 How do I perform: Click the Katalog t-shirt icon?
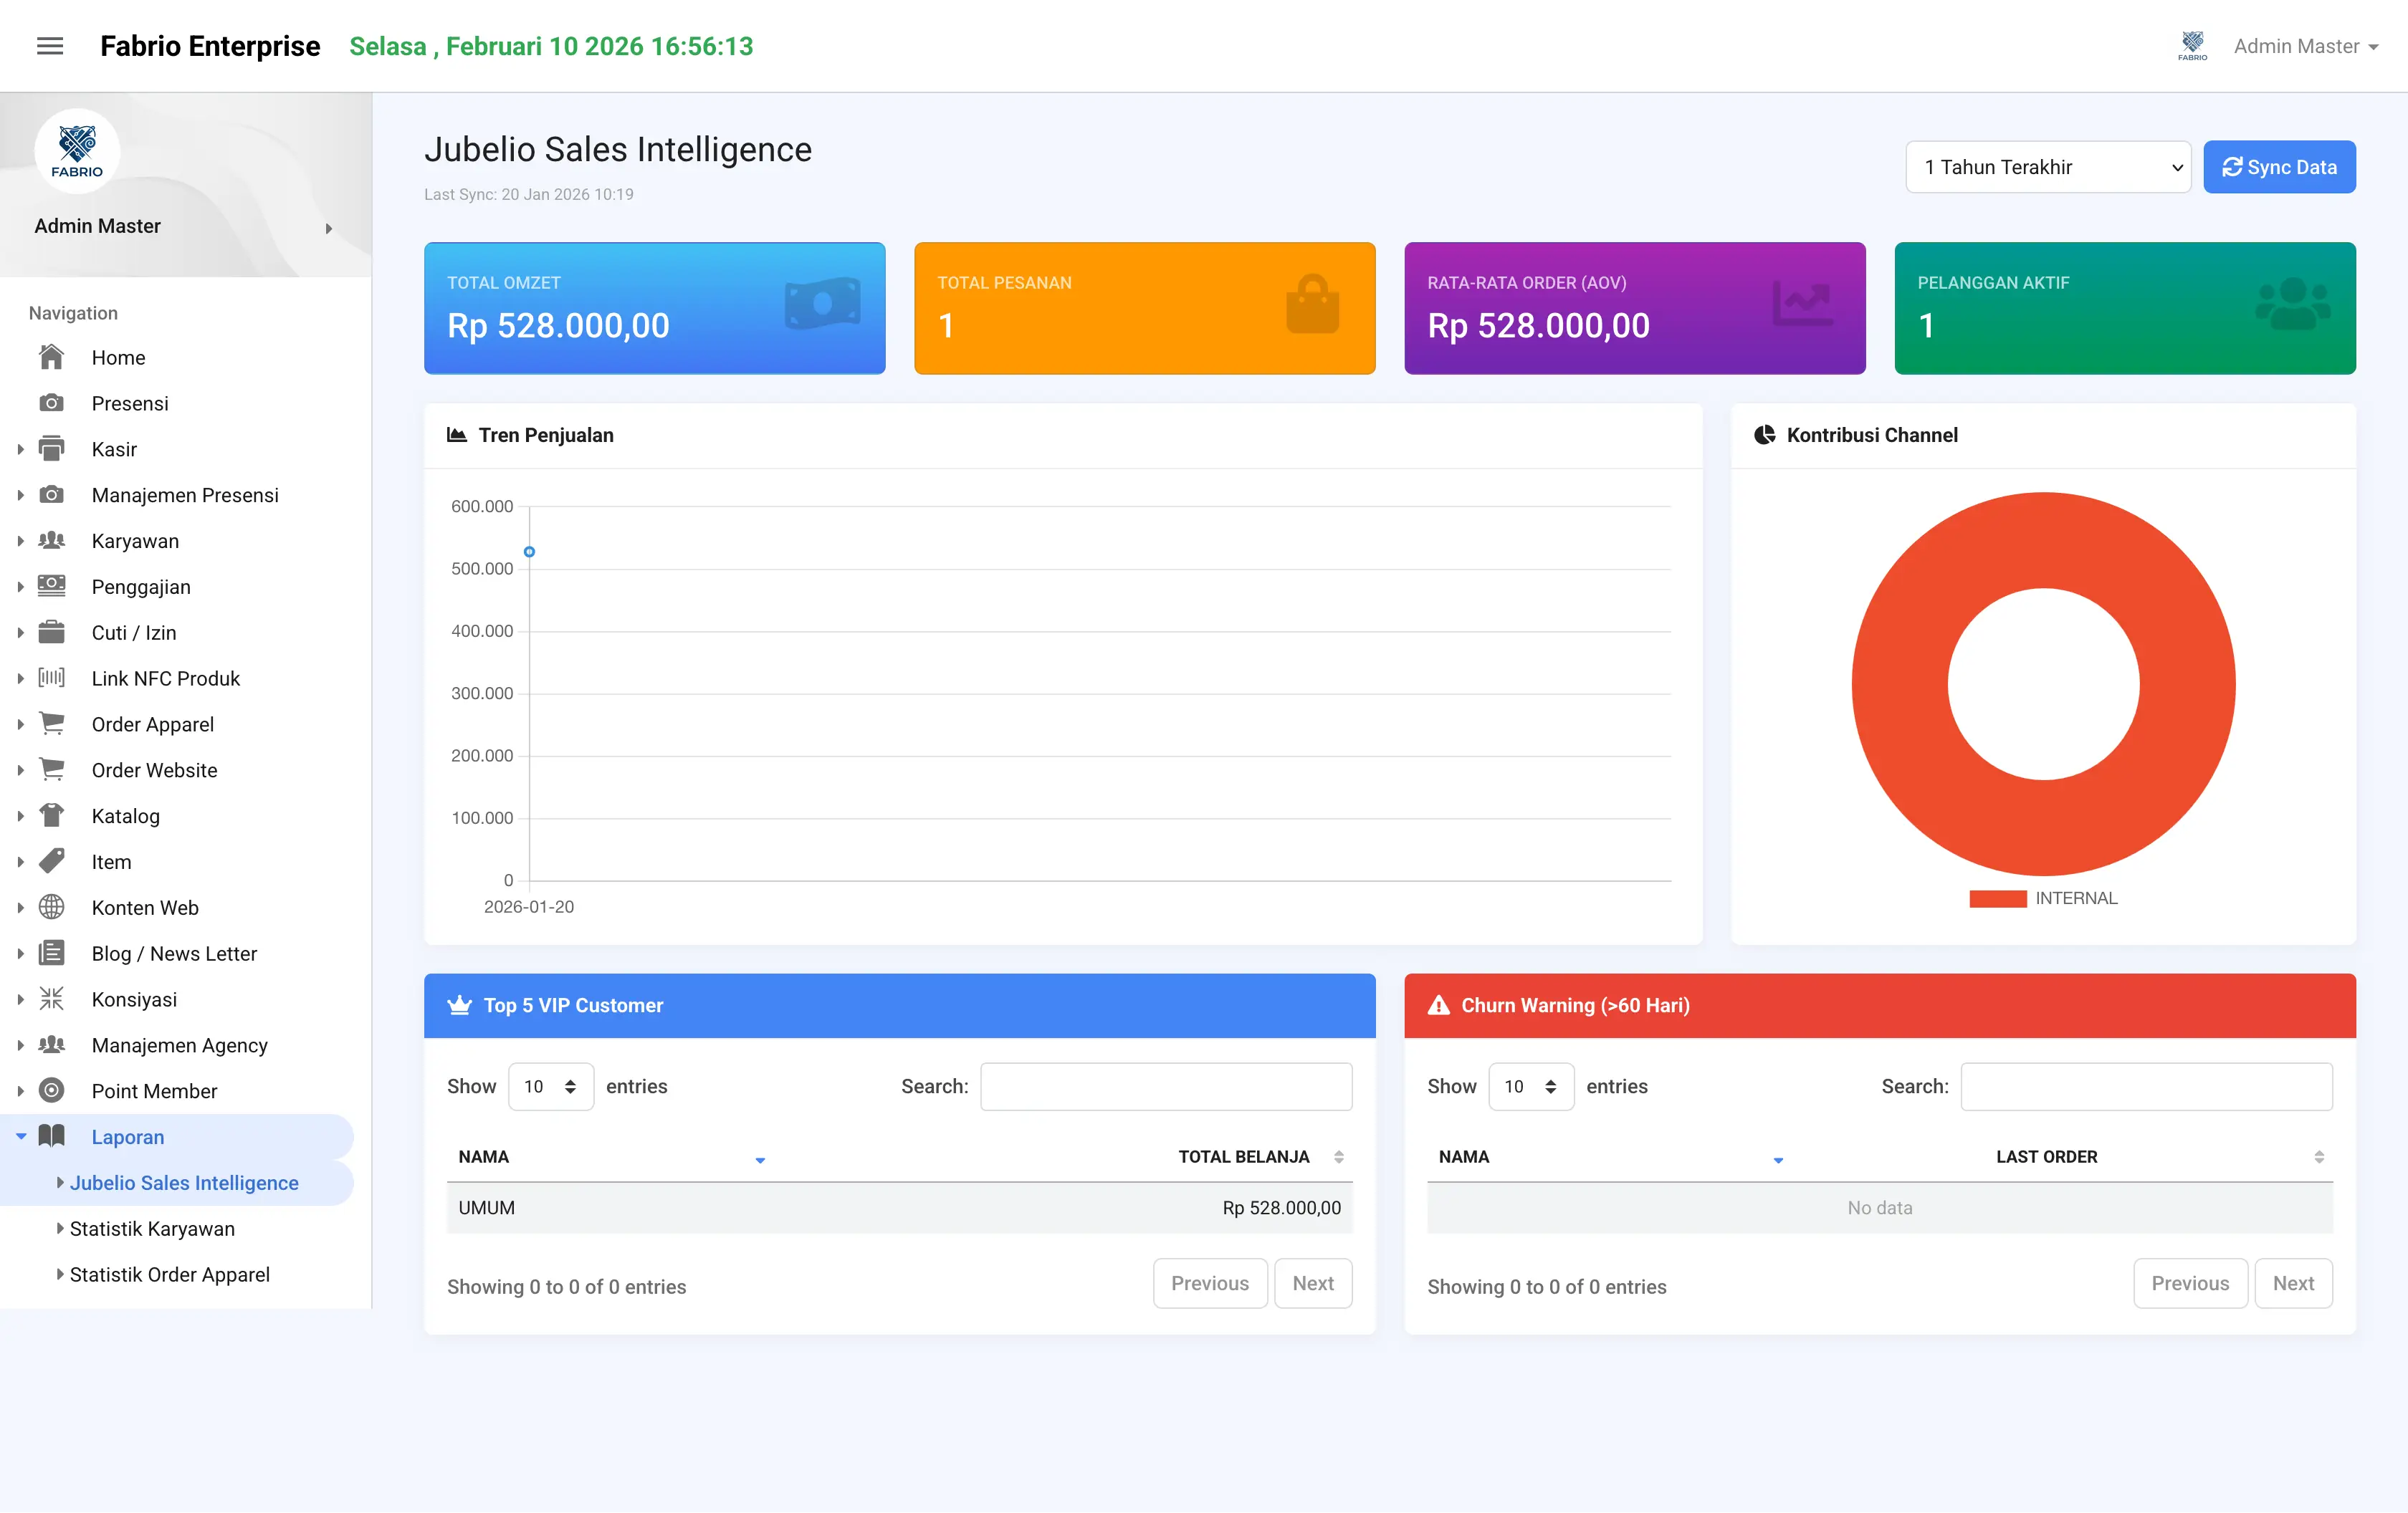pyautogui.click(x=51, y=815)
